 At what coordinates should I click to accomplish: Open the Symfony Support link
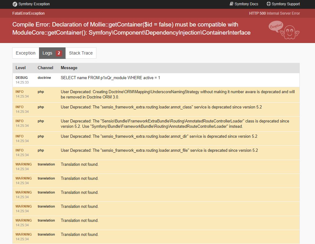click(x=283, y=4)
